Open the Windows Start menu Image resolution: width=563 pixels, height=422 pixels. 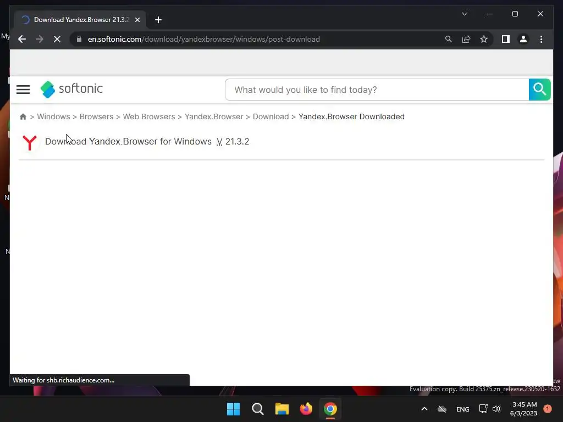pos(233,409)
